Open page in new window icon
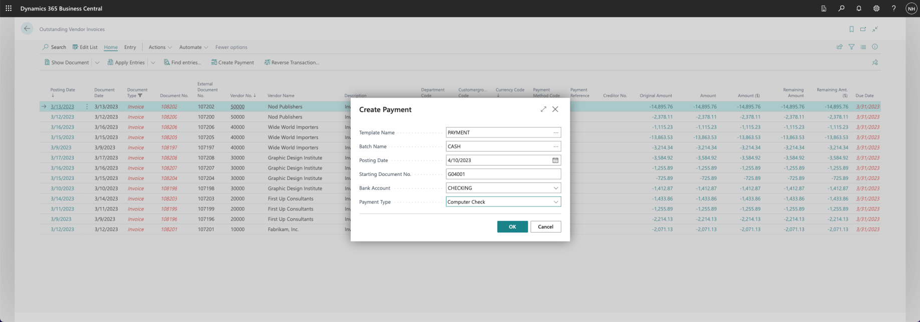 863,29
